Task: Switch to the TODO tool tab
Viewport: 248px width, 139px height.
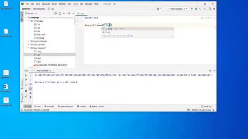Action: pyautogui.click(x=38, y=107)
